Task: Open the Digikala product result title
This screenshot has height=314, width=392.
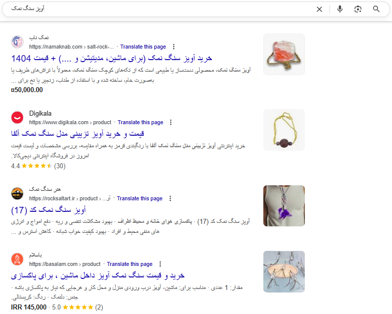Action: [78, 134]
